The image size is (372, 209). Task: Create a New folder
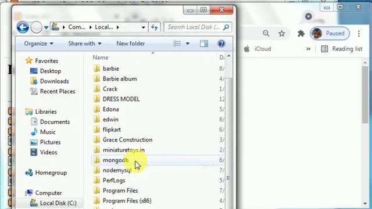coord(130,44)
